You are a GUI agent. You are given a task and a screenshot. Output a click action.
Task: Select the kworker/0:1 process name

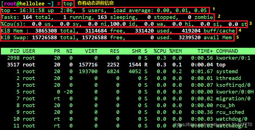tap(233, 58)
